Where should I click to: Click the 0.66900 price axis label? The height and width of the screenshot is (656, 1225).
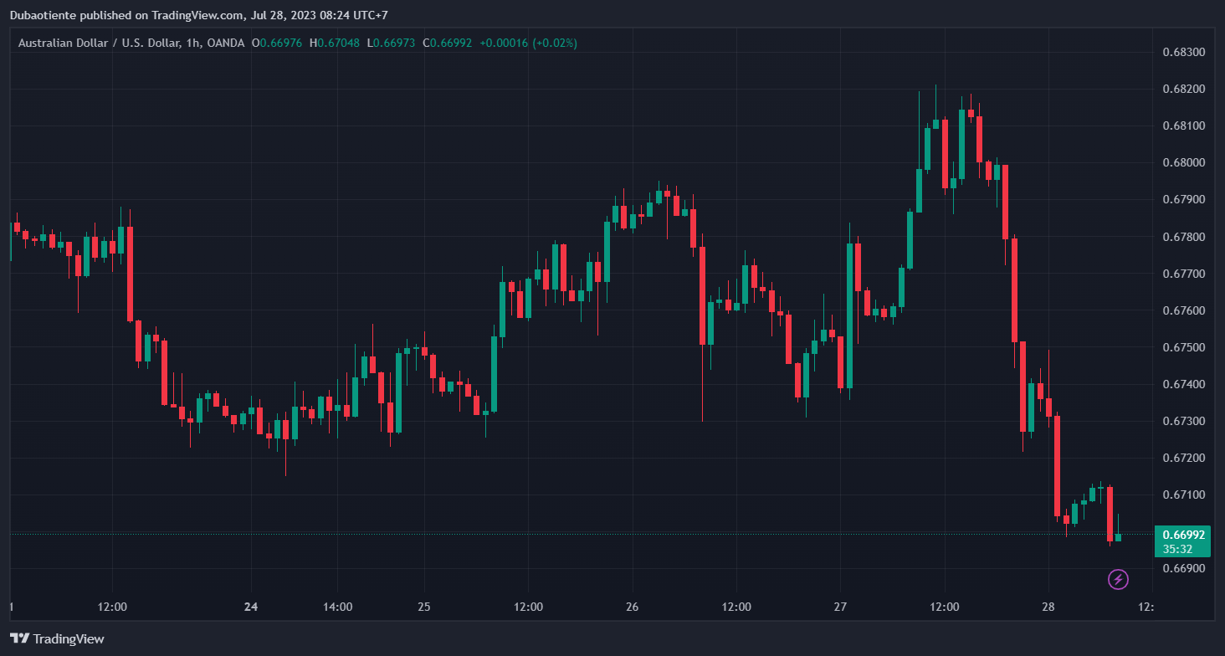(1183, 569)
